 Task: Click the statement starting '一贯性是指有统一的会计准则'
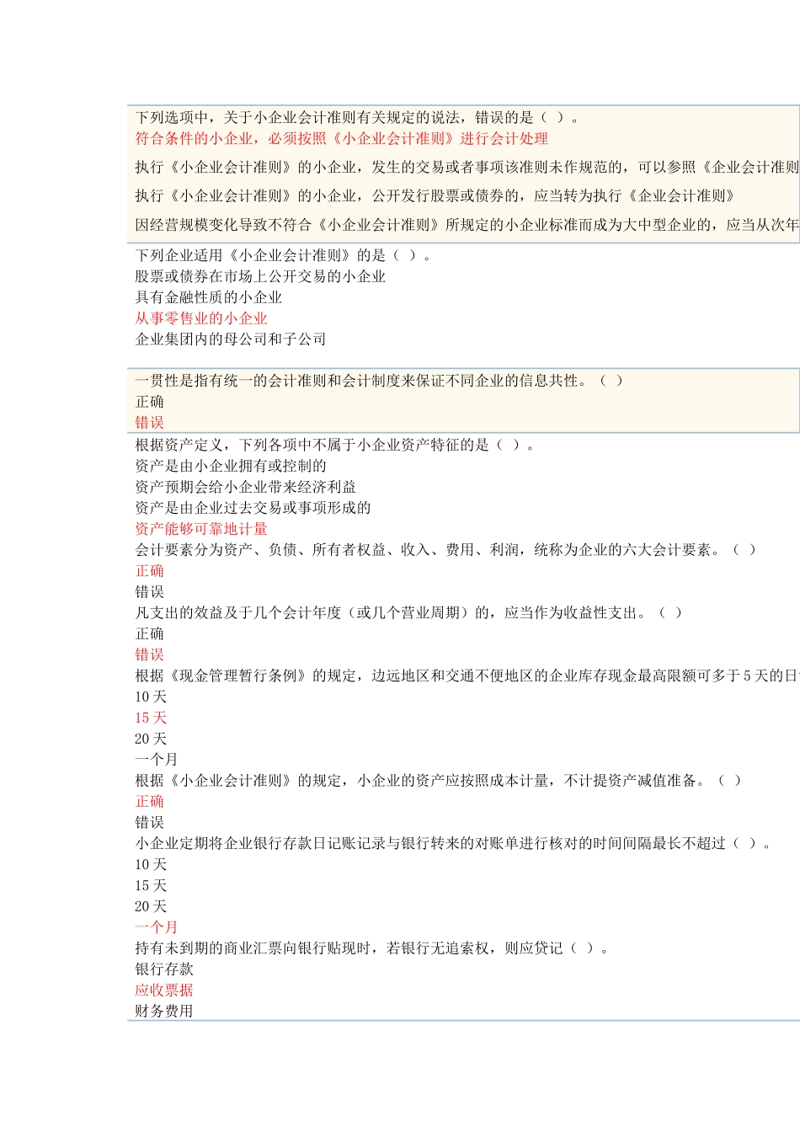coord(379,381)
